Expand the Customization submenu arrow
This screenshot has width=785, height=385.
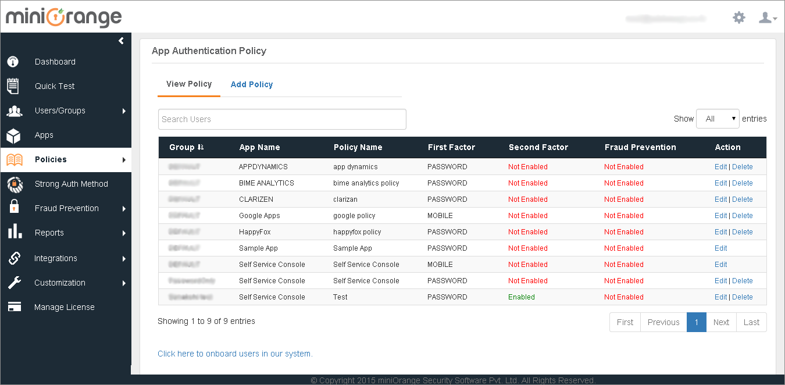pyautogui.click(x=124, y=283)
